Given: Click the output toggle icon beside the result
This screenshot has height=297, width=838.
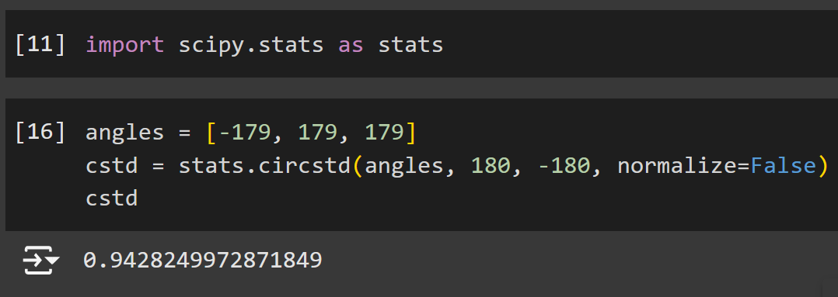Looking at the screenshot, I should [41, 261].
